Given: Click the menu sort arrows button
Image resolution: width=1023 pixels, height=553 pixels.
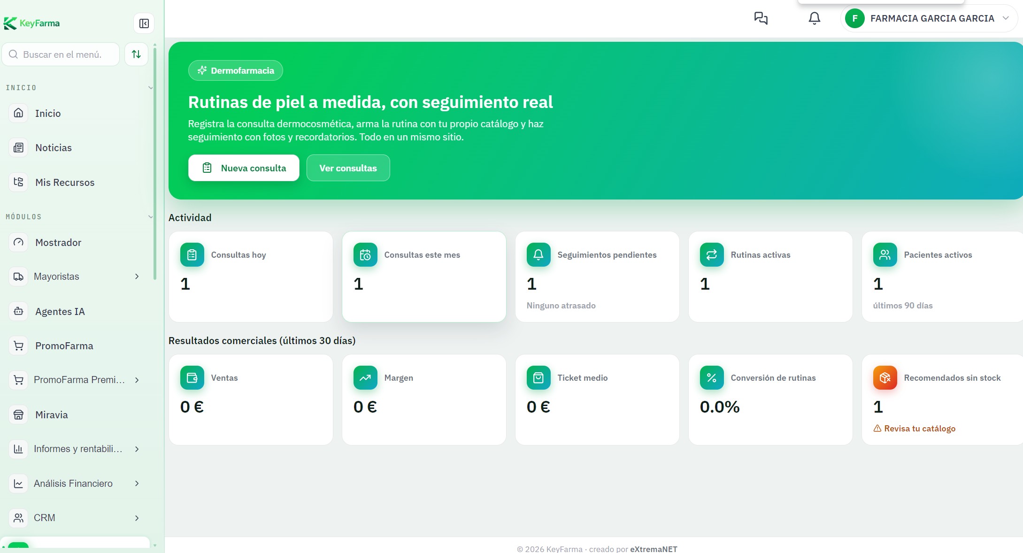Looking at the screenshot, I should tap(136, 54).
